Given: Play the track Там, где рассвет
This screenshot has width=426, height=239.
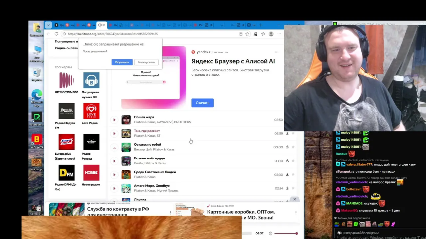Looking at the screenshot, I should click(114, 133).
